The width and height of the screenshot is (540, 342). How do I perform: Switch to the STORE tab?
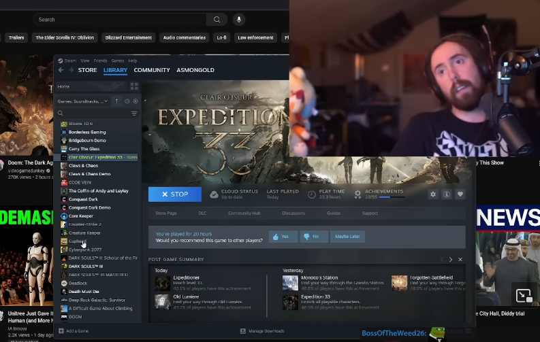click(x=87, y=70)
